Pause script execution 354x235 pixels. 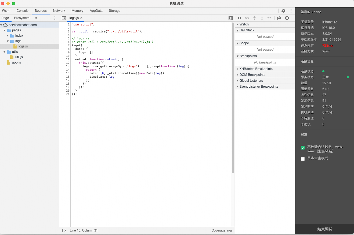click(x=239, y=18)
